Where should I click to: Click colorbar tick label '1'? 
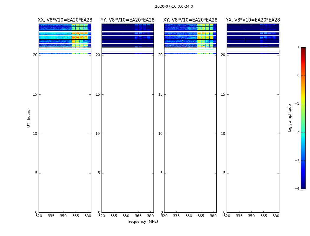[298, 47]
